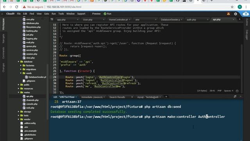Screen dimensions: 250x141
Task: Click the green Run button
Action: click(108, 14)
